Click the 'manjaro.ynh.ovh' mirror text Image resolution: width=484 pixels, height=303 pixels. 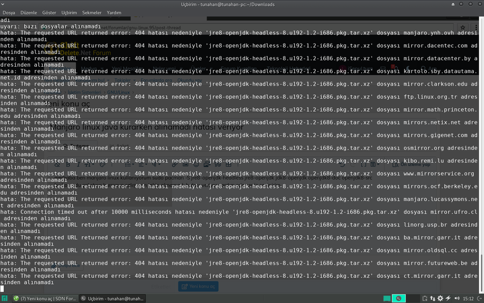(x=429, y=33)
